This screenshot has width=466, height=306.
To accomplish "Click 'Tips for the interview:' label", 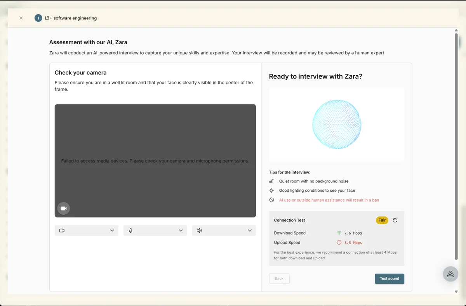I will point(290,172).
